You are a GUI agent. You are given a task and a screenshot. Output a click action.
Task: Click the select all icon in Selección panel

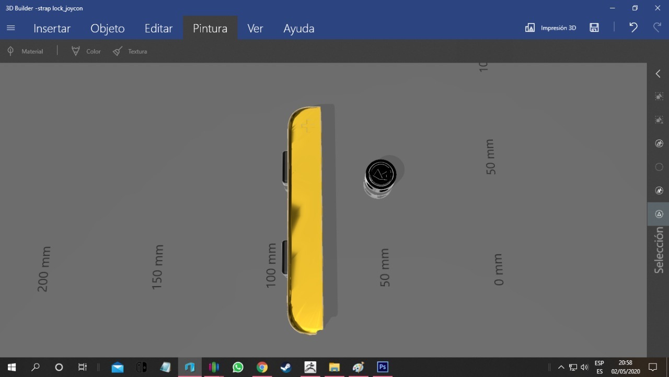(x=659, y=97)
